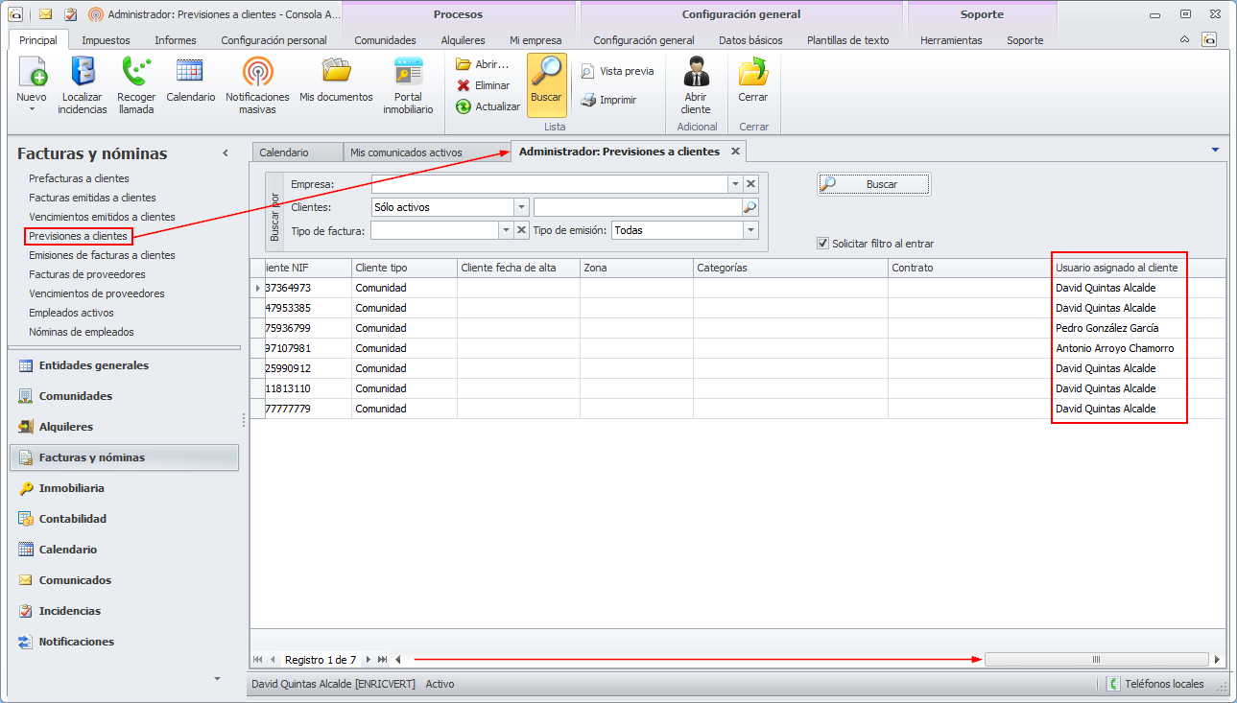Click the Abrir folder icon
Viewport: 1237px width, 703px height.
point(464,64)
